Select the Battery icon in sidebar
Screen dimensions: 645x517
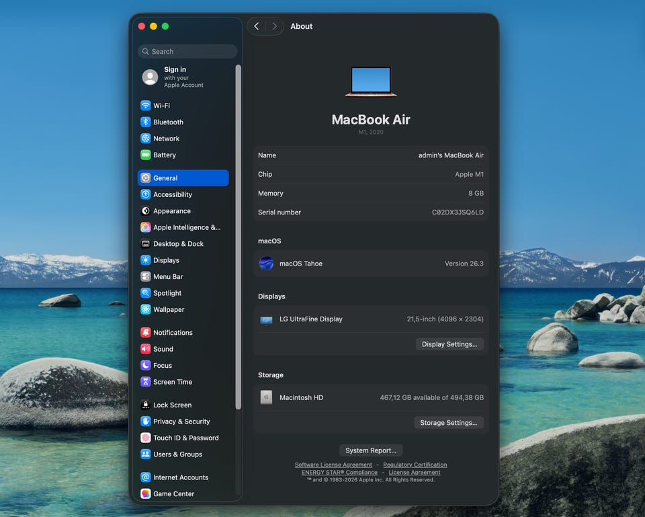[x=146, y=155]
